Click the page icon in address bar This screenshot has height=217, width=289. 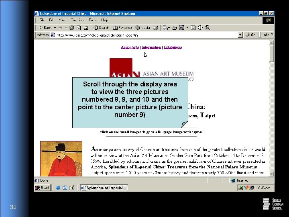click(53, 35)
